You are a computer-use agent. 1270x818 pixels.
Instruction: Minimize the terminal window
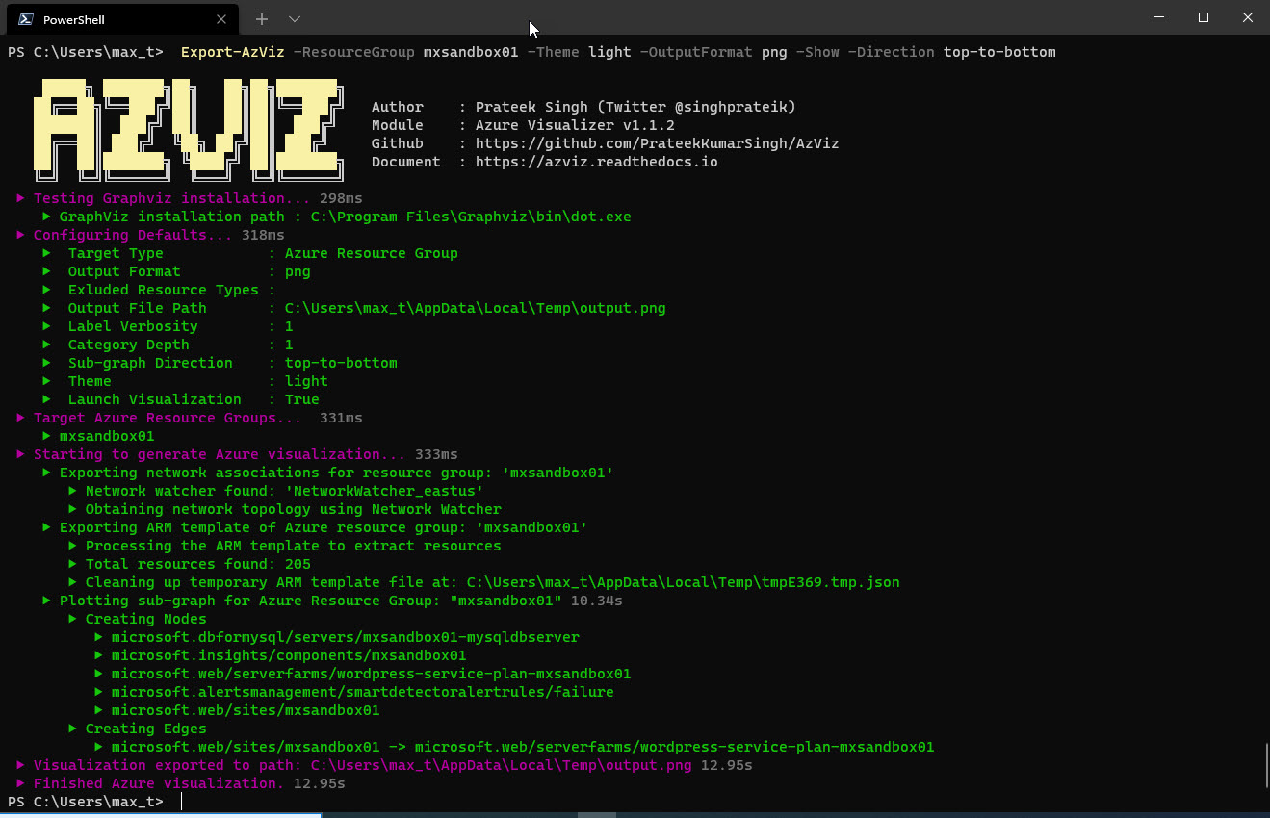click(1159, 17)
